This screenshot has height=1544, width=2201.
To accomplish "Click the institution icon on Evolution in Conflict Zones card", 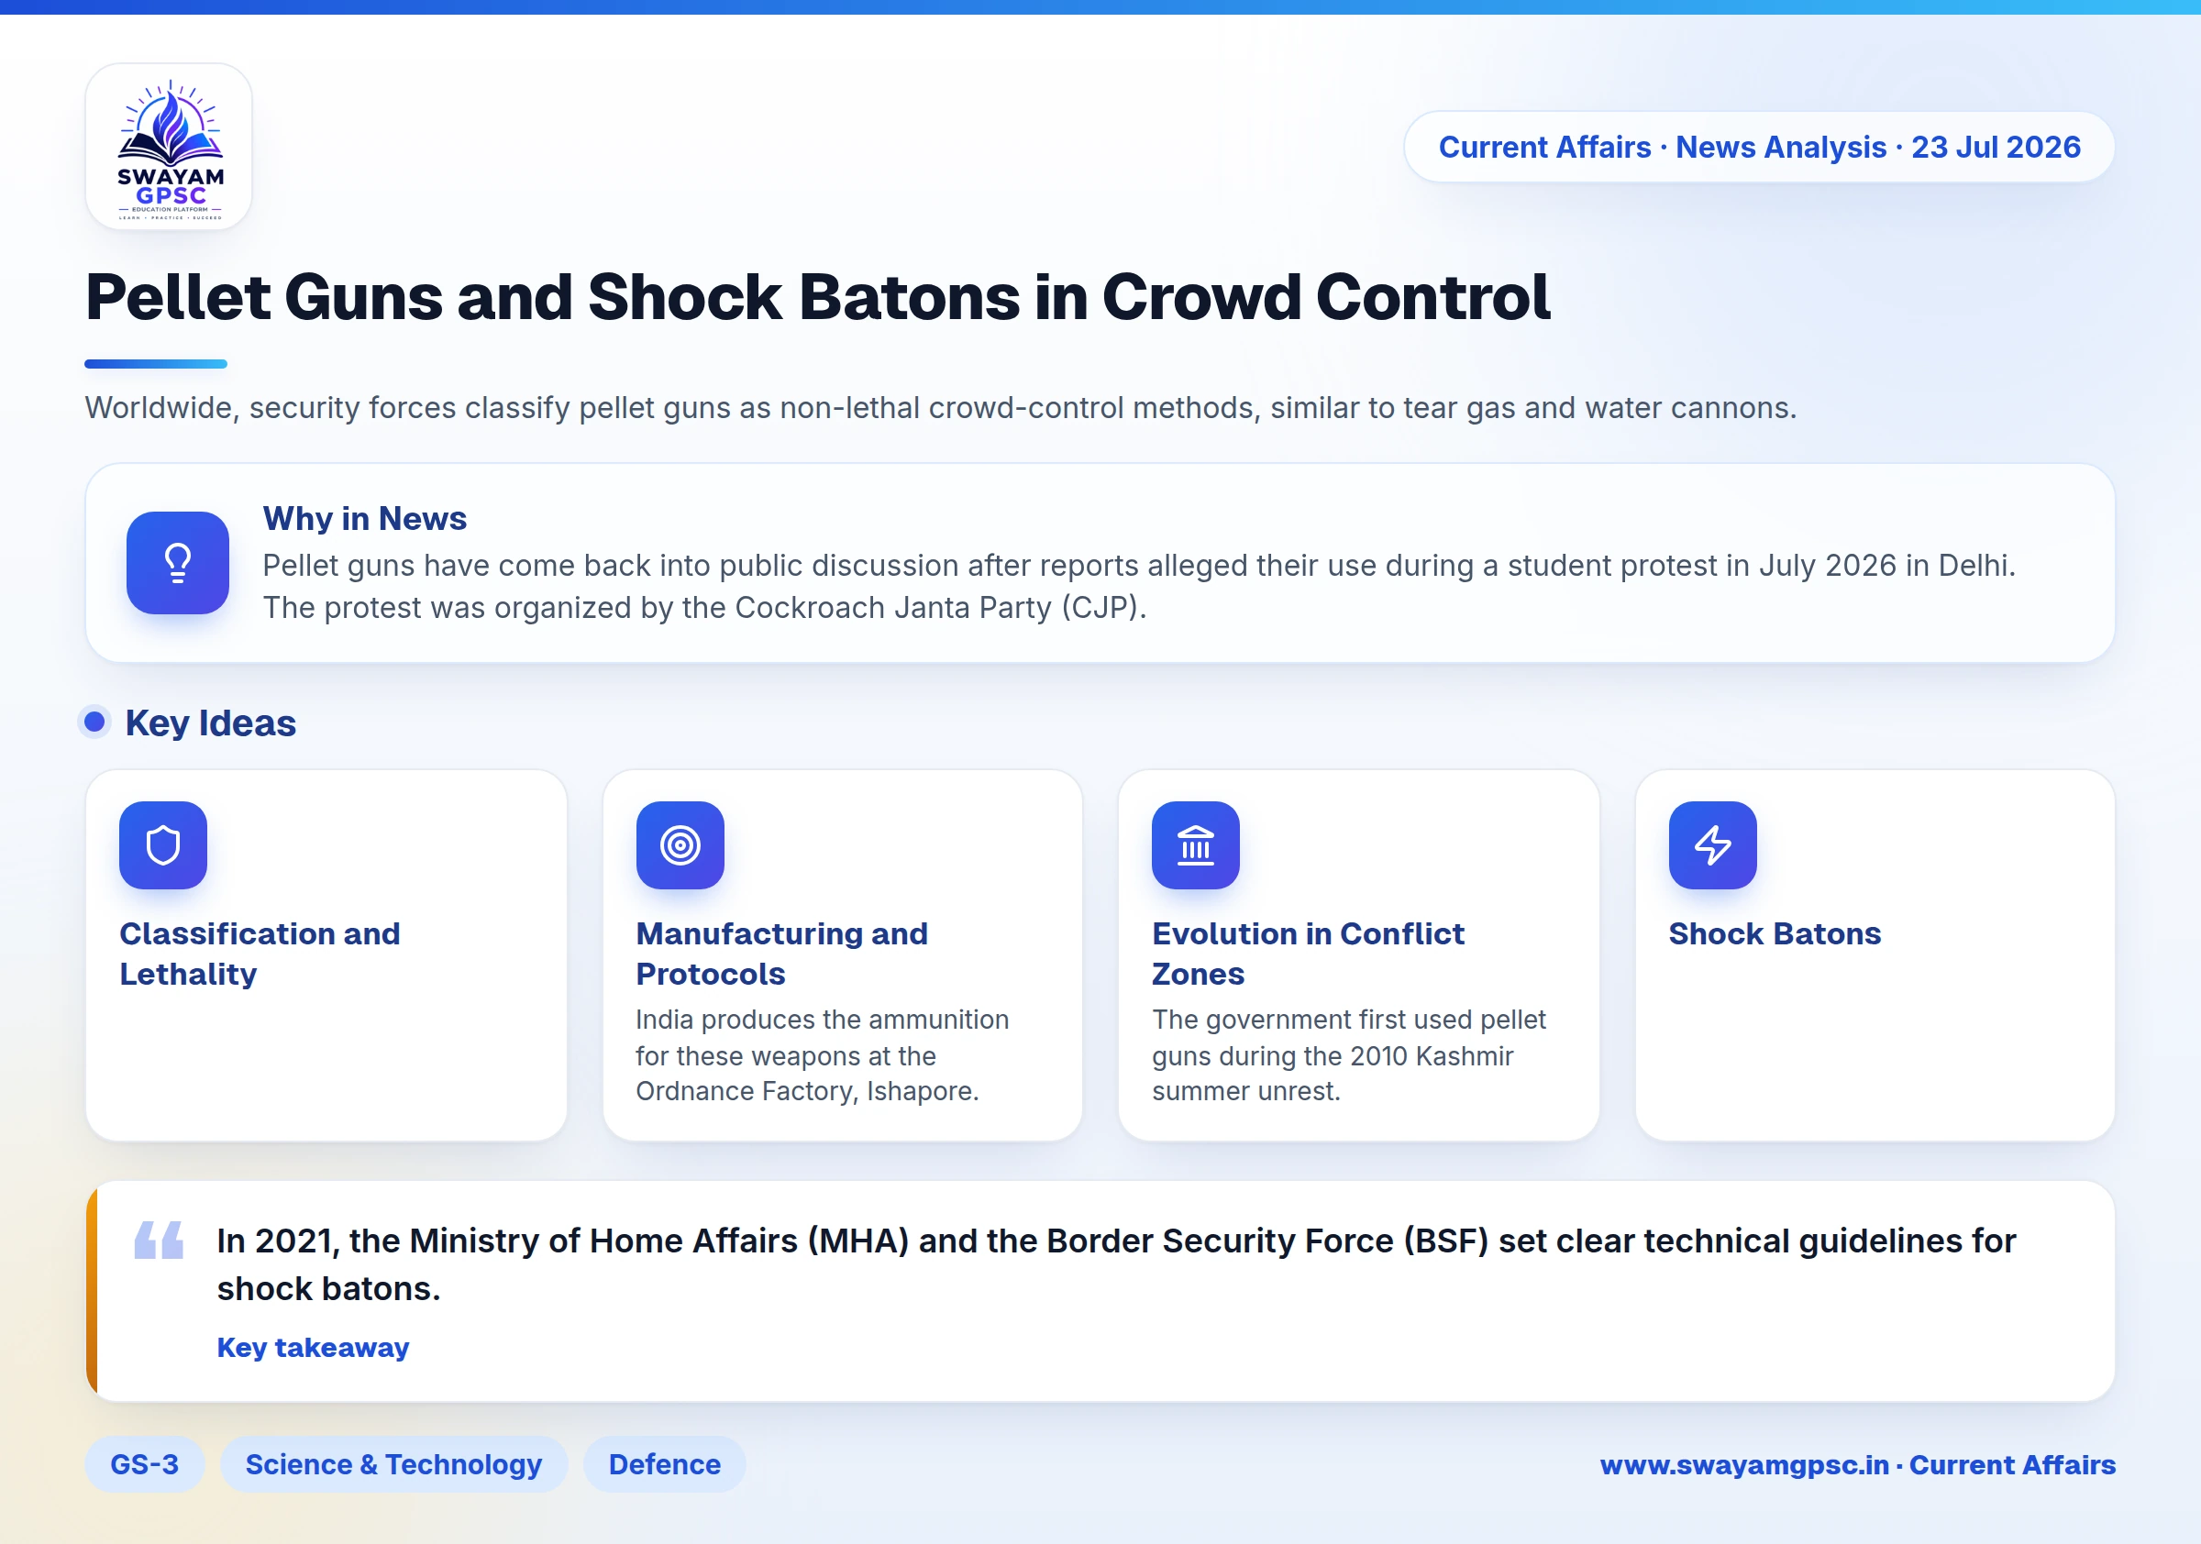I will point(1195,845).
